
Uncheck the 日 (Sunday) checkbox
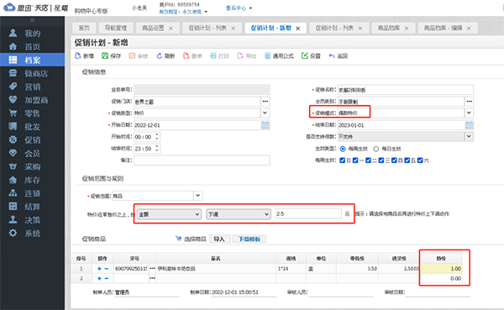(x=343, y=160)
